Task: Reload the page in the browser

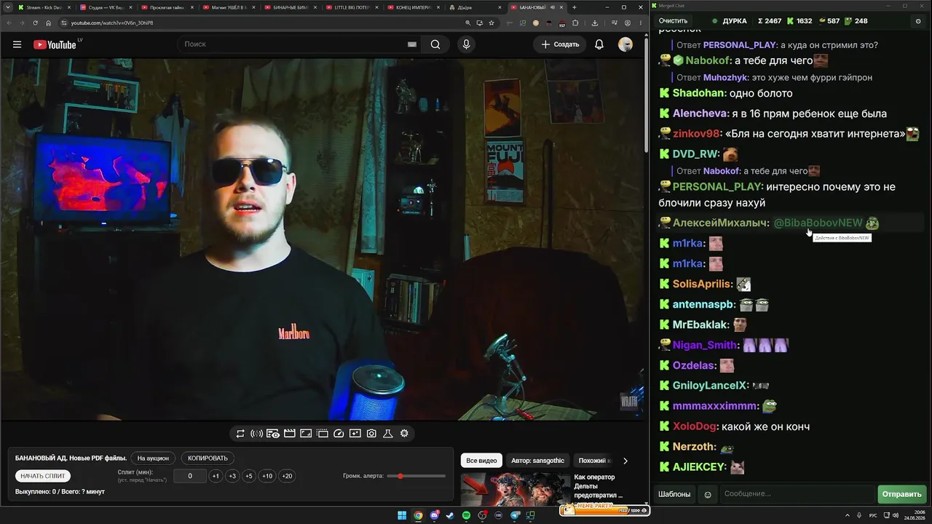Action: tap(35, 23)
